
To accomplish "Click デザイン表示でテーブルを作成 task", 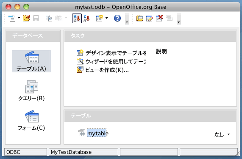I will [x=116, y=53].
